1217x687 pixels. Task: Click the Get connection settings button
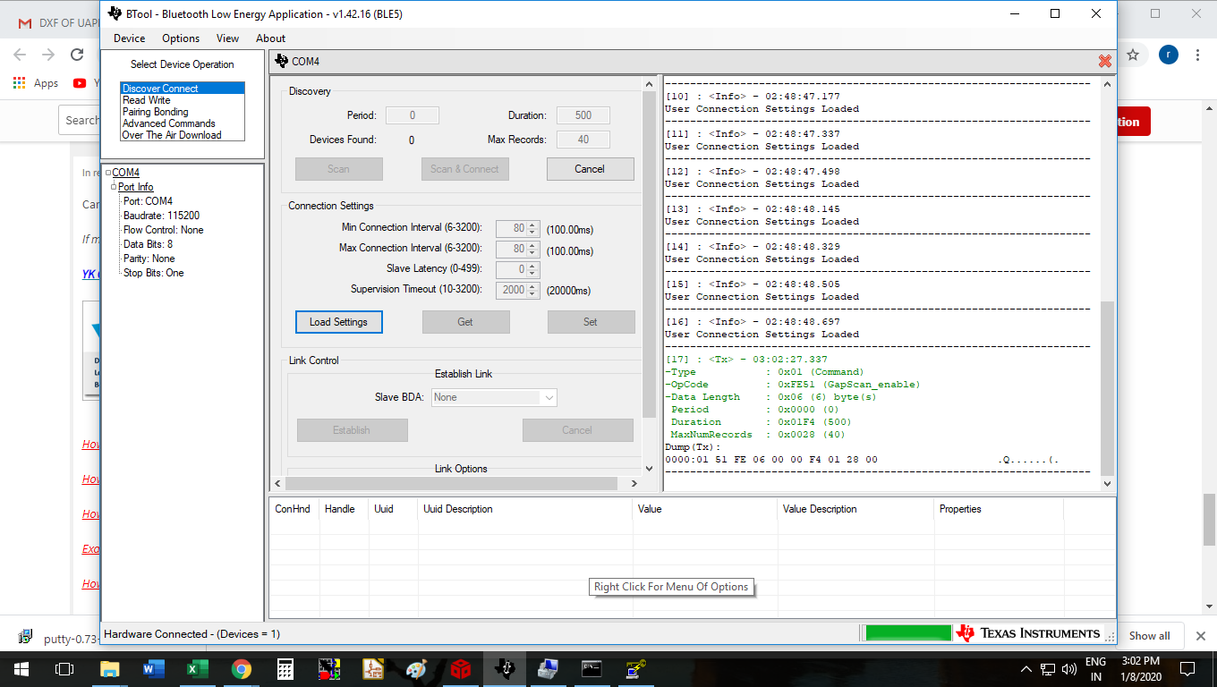[x=465, y=322]
